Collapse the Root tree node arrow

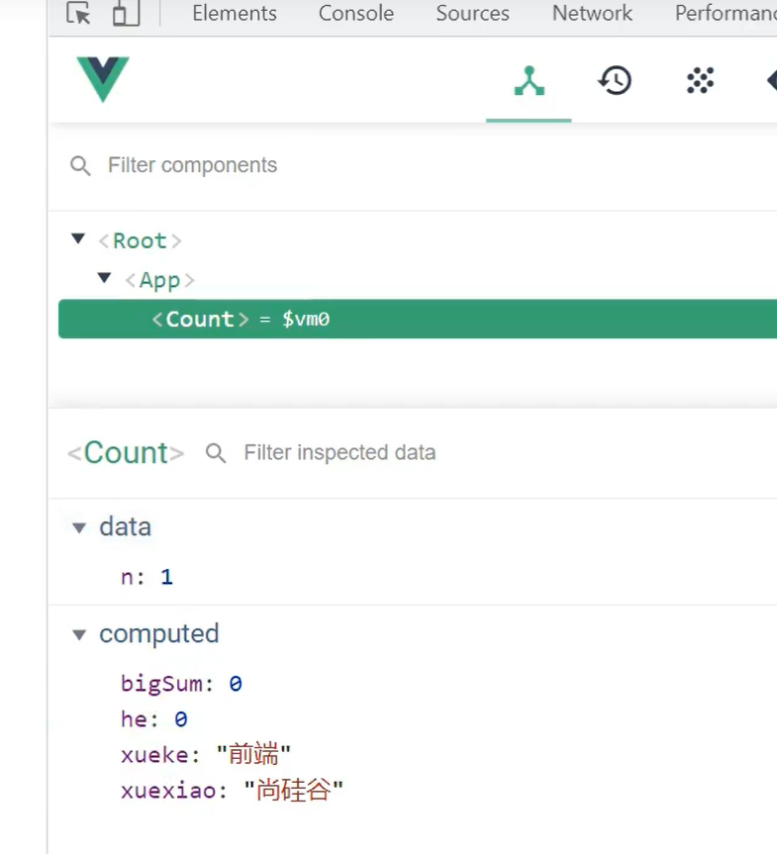coord(78,238)
